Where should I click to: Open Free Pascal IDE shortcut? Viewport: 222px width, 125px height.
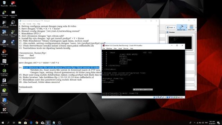(4, 101)
